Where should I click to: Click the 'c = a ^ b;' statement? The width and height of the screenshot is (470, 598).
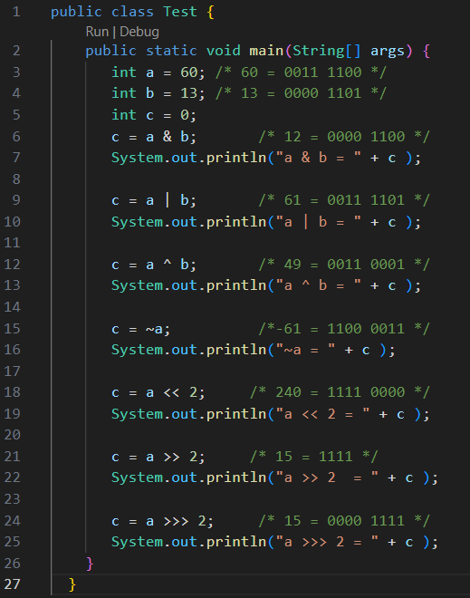(x=154, y=265)
